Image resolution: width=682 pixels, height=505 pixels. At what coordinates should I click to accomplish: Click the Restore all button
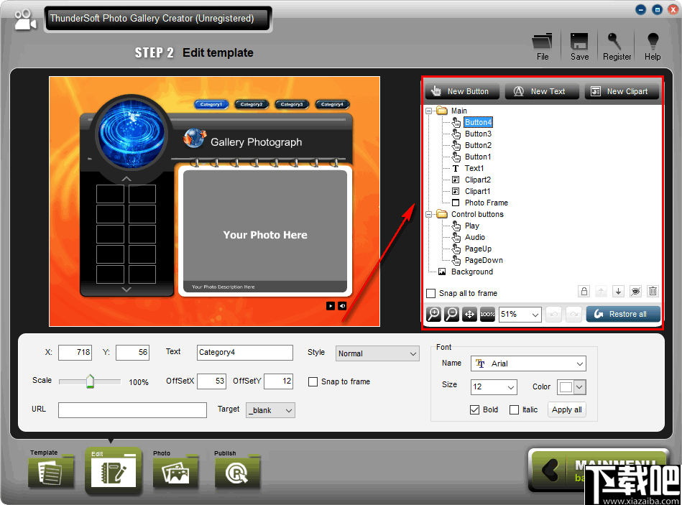point(623,314)
